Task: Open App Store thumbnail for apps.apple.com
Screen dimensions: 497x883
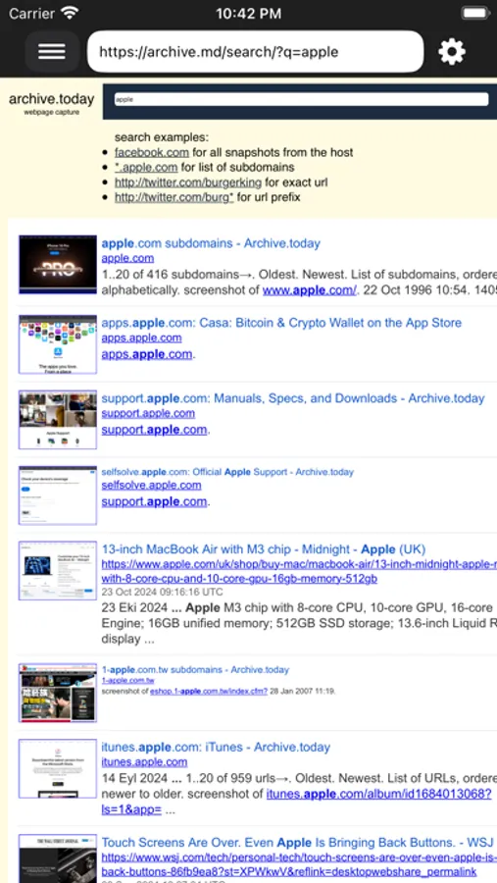Action: point(58,344)
